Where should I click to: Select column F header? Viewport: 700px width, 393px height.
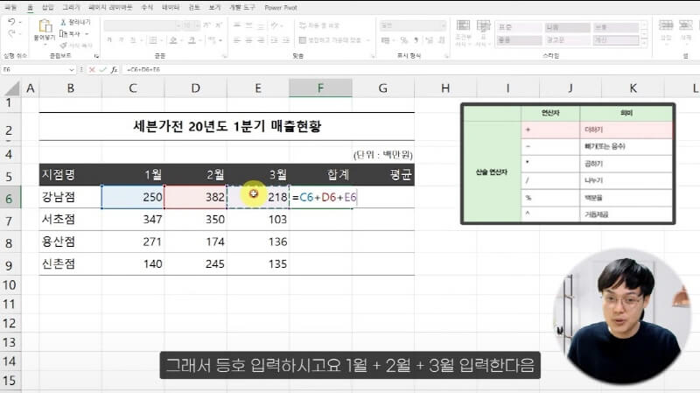320,88
